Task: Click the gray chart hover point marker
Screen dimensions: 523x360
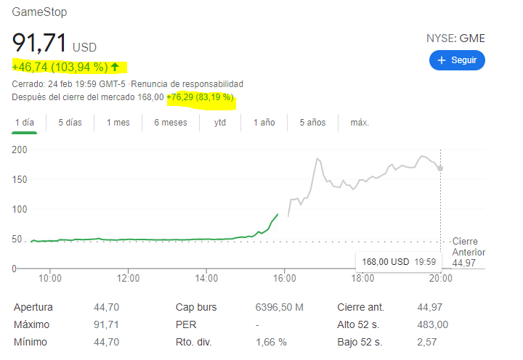Action: (x=440, y=168)
